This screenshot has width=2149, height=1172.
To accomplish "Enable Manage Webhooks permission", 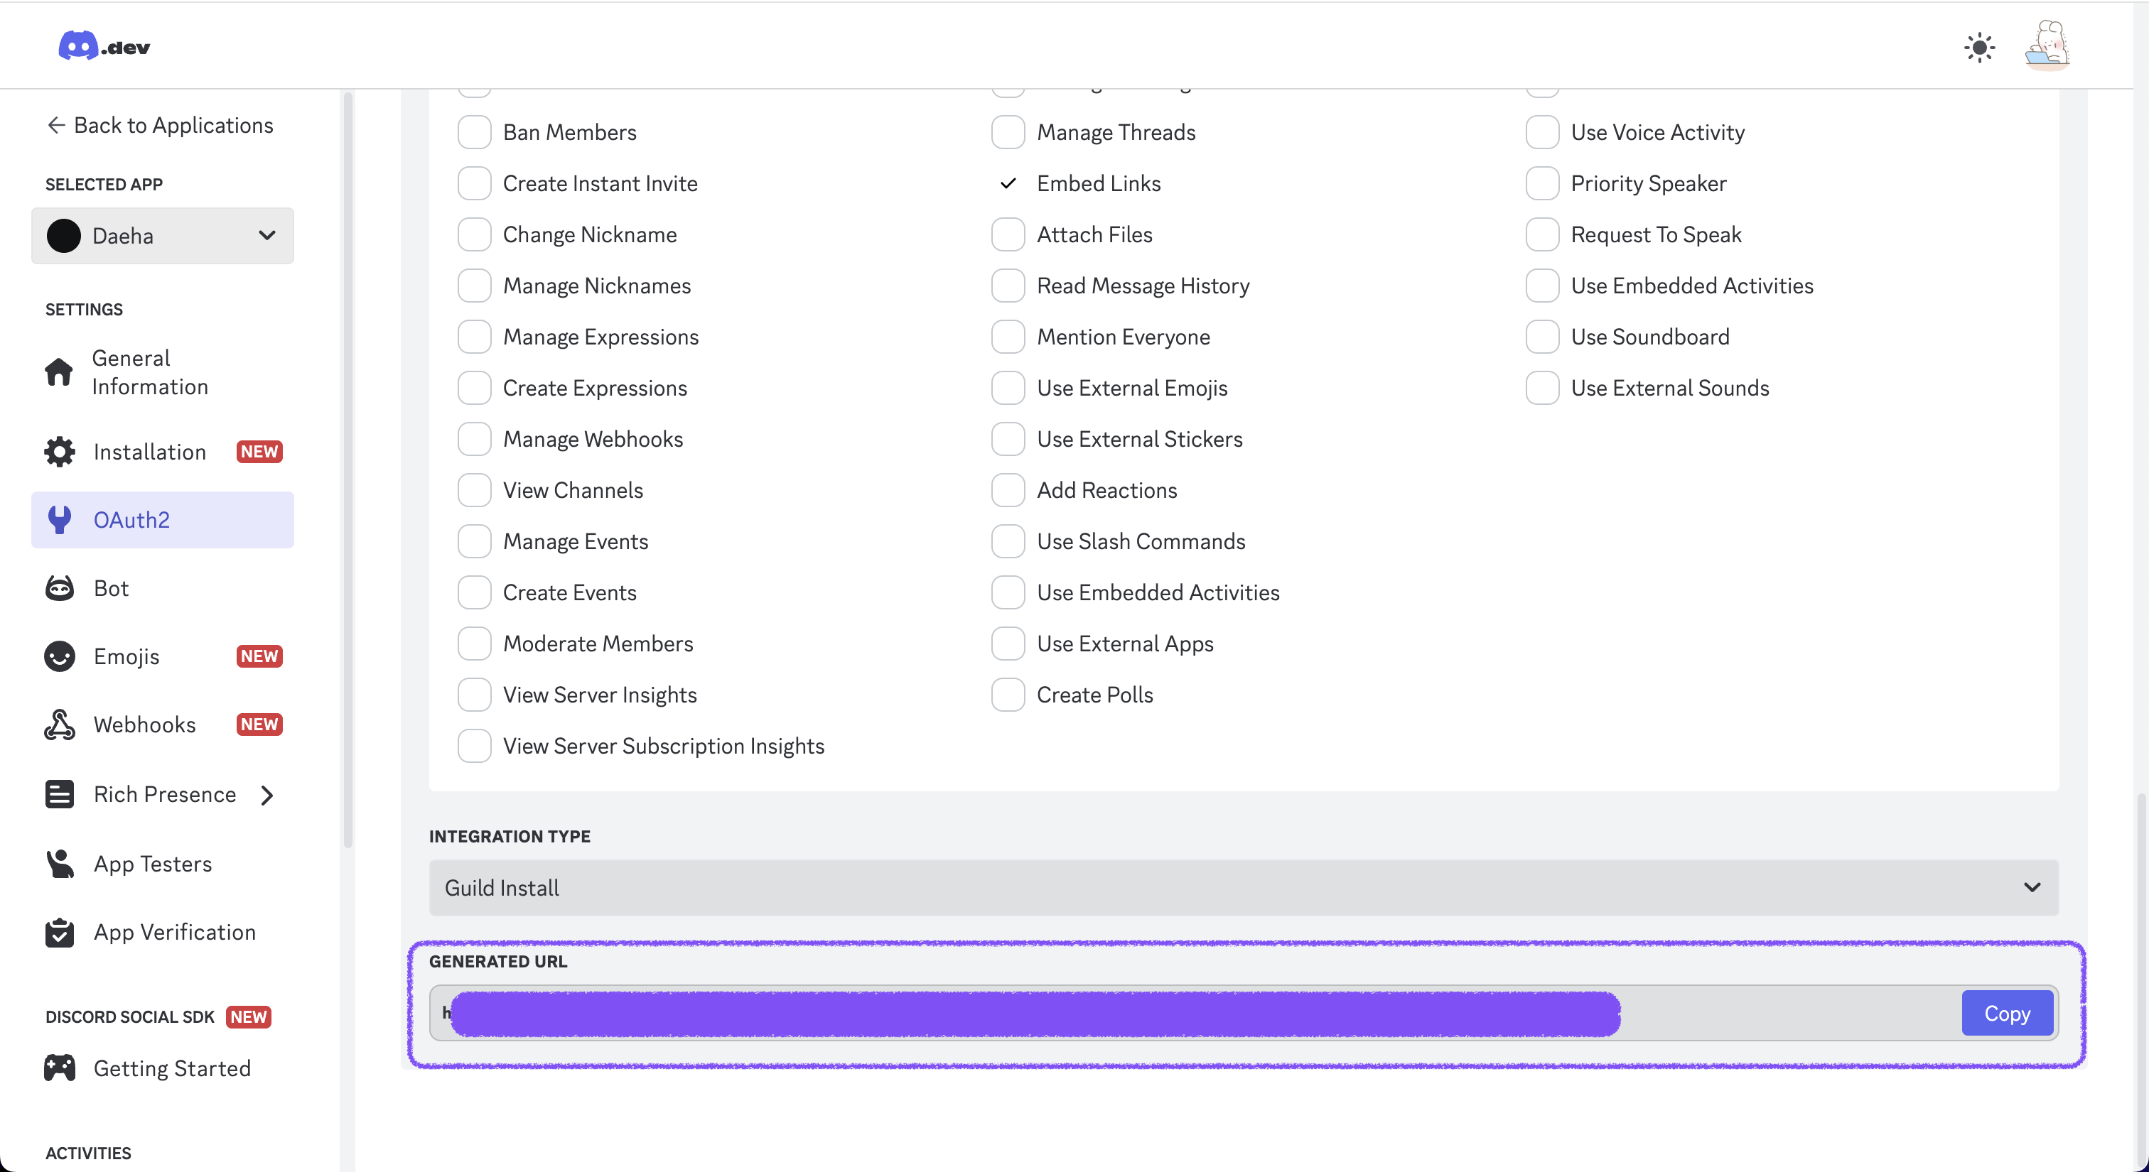I will click(474, 439).
